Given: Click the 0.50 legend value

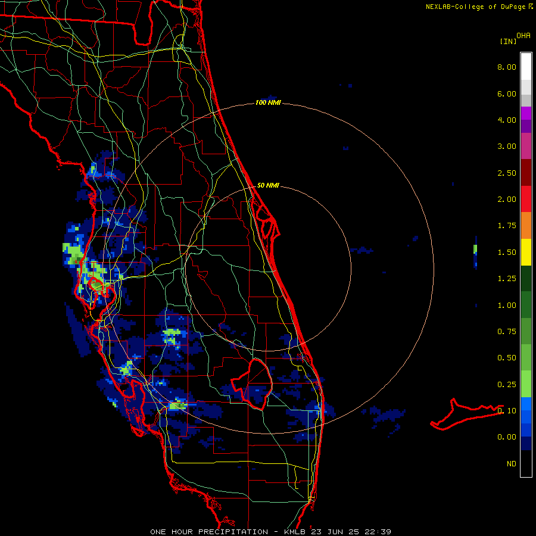Looking at the screenshot, I should tap(507, 358).
